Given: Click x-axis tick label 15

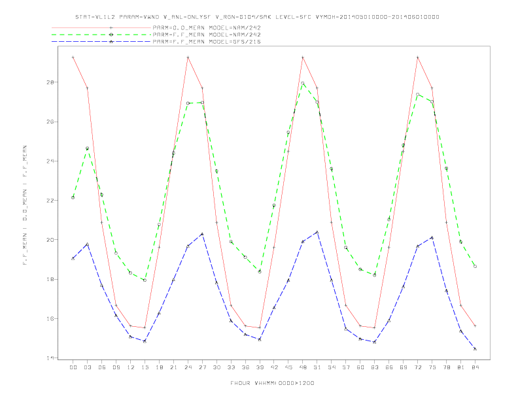Looking at the screenshot, I should coord(145,367).
